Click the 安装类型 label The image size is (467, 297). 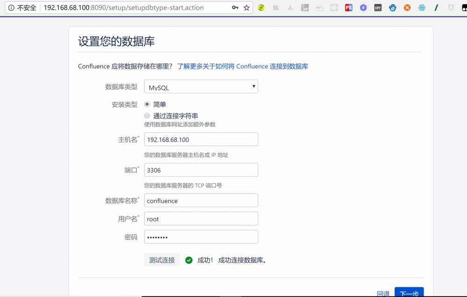(x=125, y=105)
